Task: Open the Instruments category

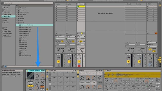Action: click(x=7, y=12)
